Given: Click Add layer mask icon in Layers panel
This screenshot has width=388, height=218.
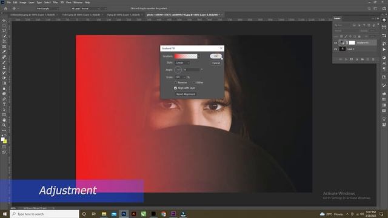Looking at the screenshot, I should (351, 59).
